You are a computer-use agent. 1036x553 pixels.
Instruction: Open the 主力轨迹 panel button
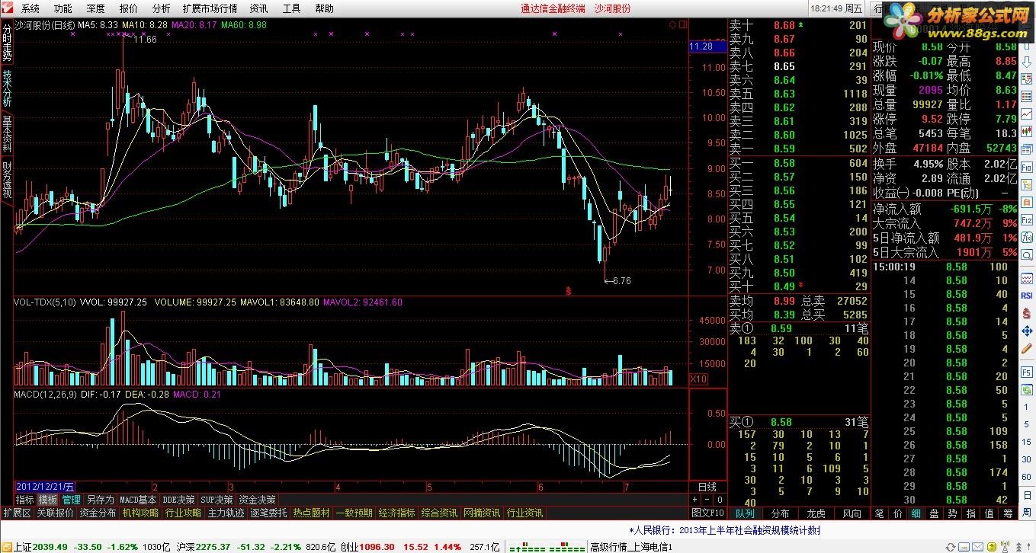point(226,513)
